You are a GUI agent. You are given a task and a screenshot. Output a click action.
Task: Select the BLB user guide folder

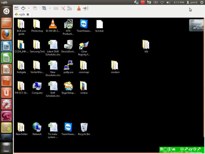tap(21, 27)
